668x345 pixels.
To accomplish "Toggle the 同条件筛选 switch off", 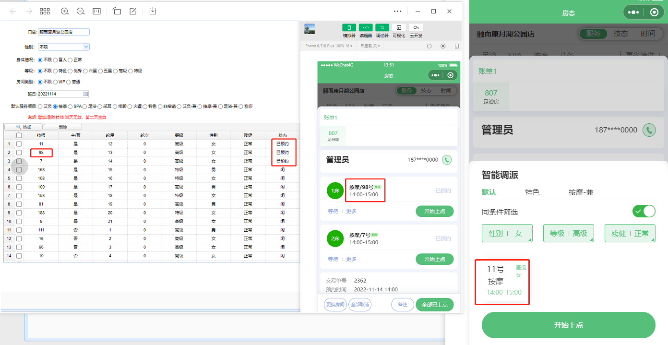I will (x=644, y=211).
